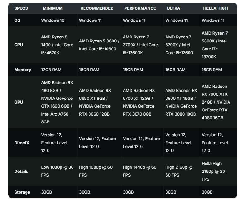Click 16GB RAM in the Ultra column
This screenshot has width=244, height=203.
coord(175,70)
